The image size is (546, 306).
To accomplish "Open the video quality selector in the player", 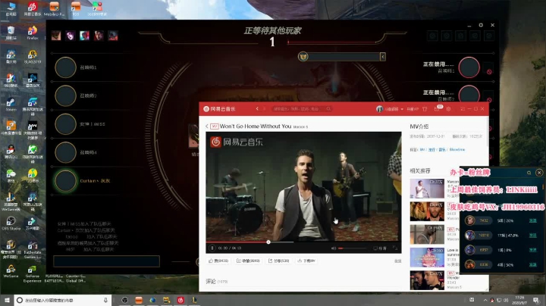I will (380, 248).
